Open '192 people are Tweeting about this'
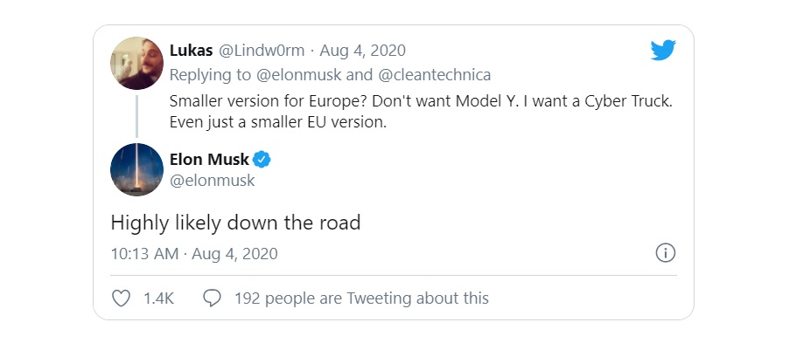 point(361,298)
